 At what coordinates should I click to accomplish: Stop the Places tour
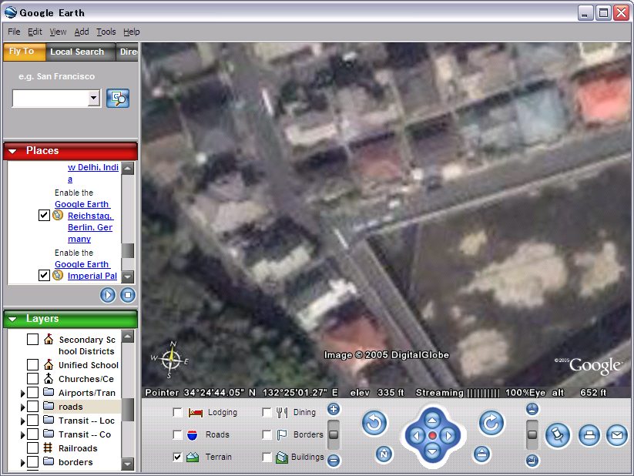click(x=128, y=295)
